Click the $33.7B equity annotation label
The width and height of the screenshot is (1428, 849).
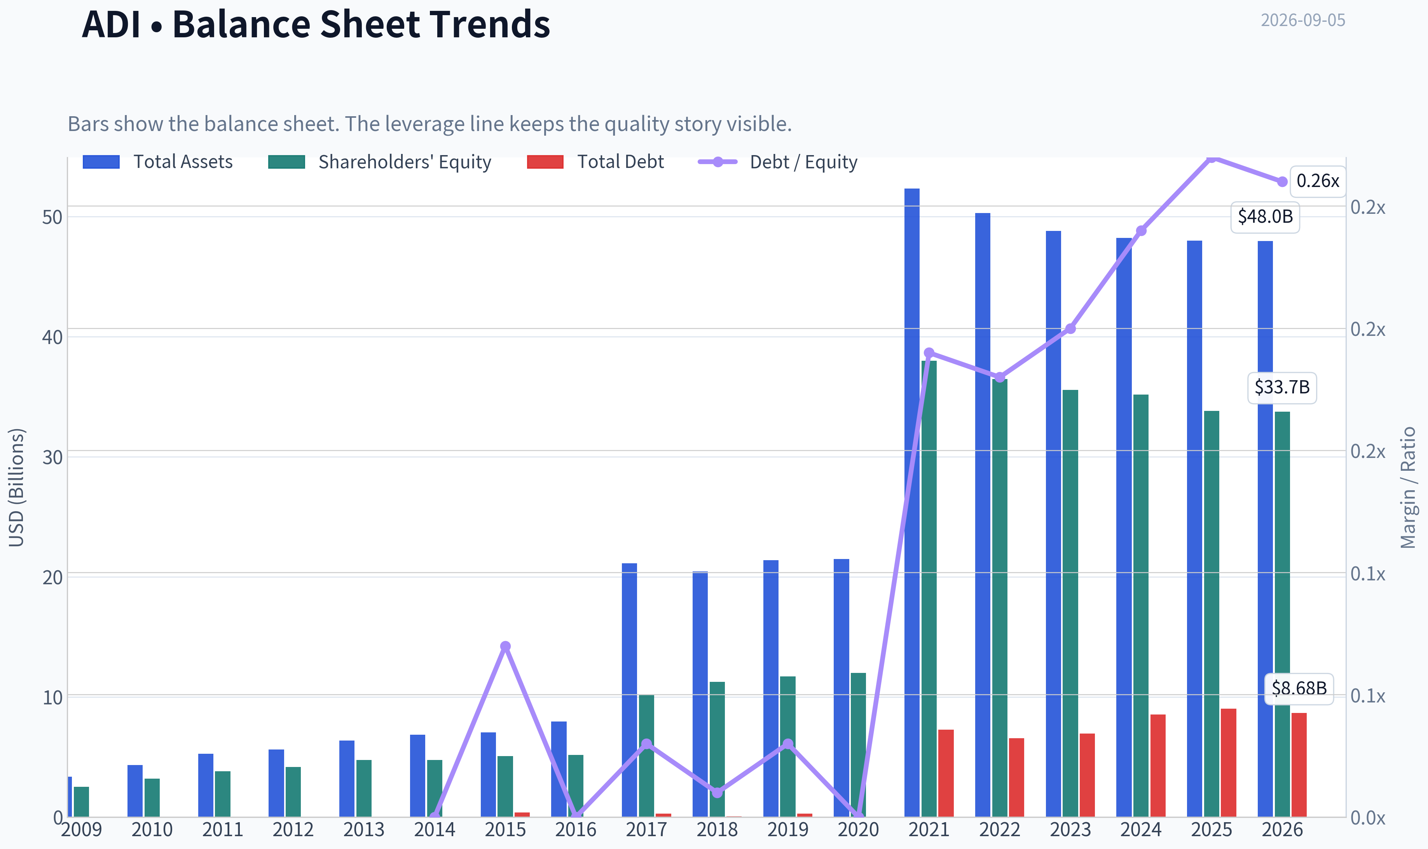(1282, 387)
